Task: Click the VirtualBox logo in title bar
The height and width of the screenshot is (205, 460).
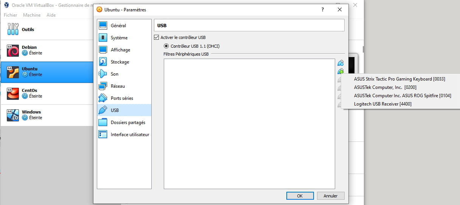Action: 6,5
